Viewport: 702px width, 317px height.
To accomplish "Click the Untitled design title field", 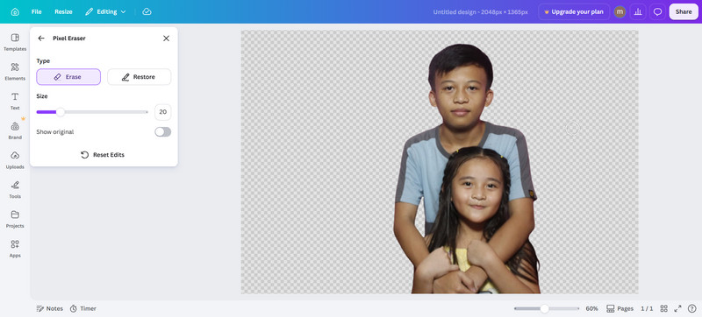I will pyautogui.click(x=480, y=12).
